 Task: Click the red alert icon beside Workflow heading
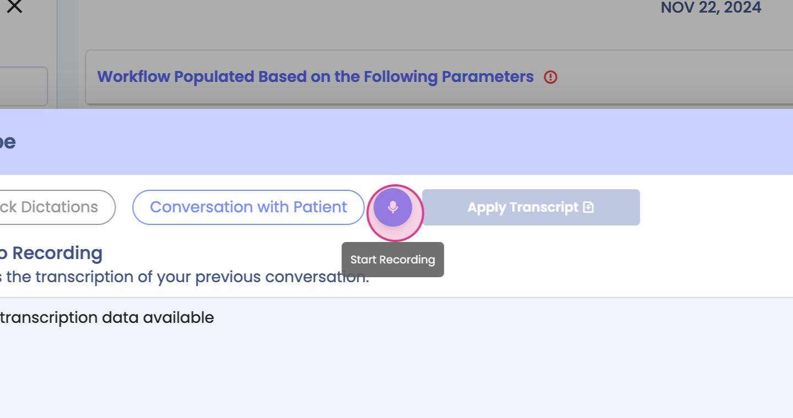point(550,77)
